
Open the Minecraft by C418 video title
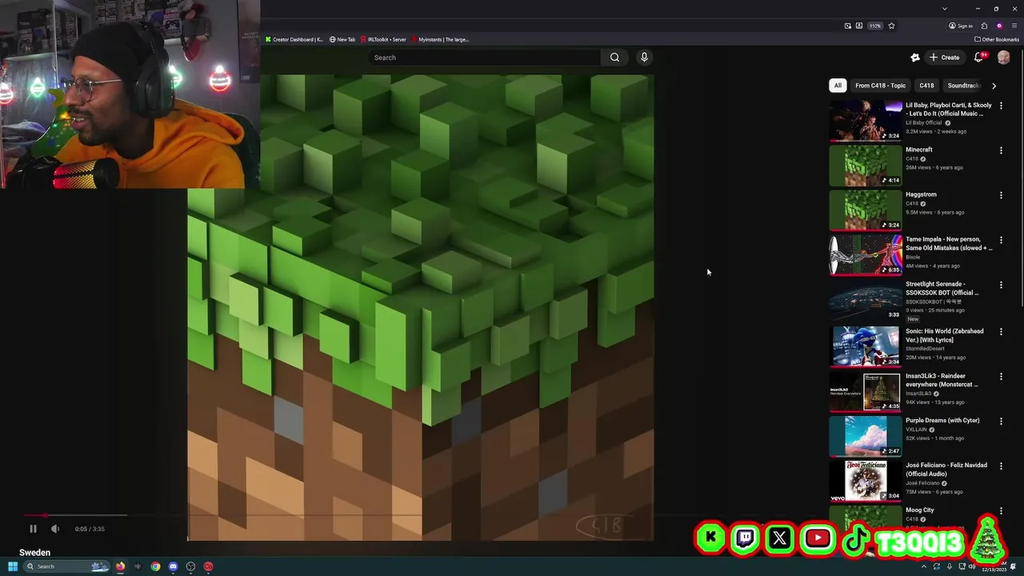pos(919,150)
